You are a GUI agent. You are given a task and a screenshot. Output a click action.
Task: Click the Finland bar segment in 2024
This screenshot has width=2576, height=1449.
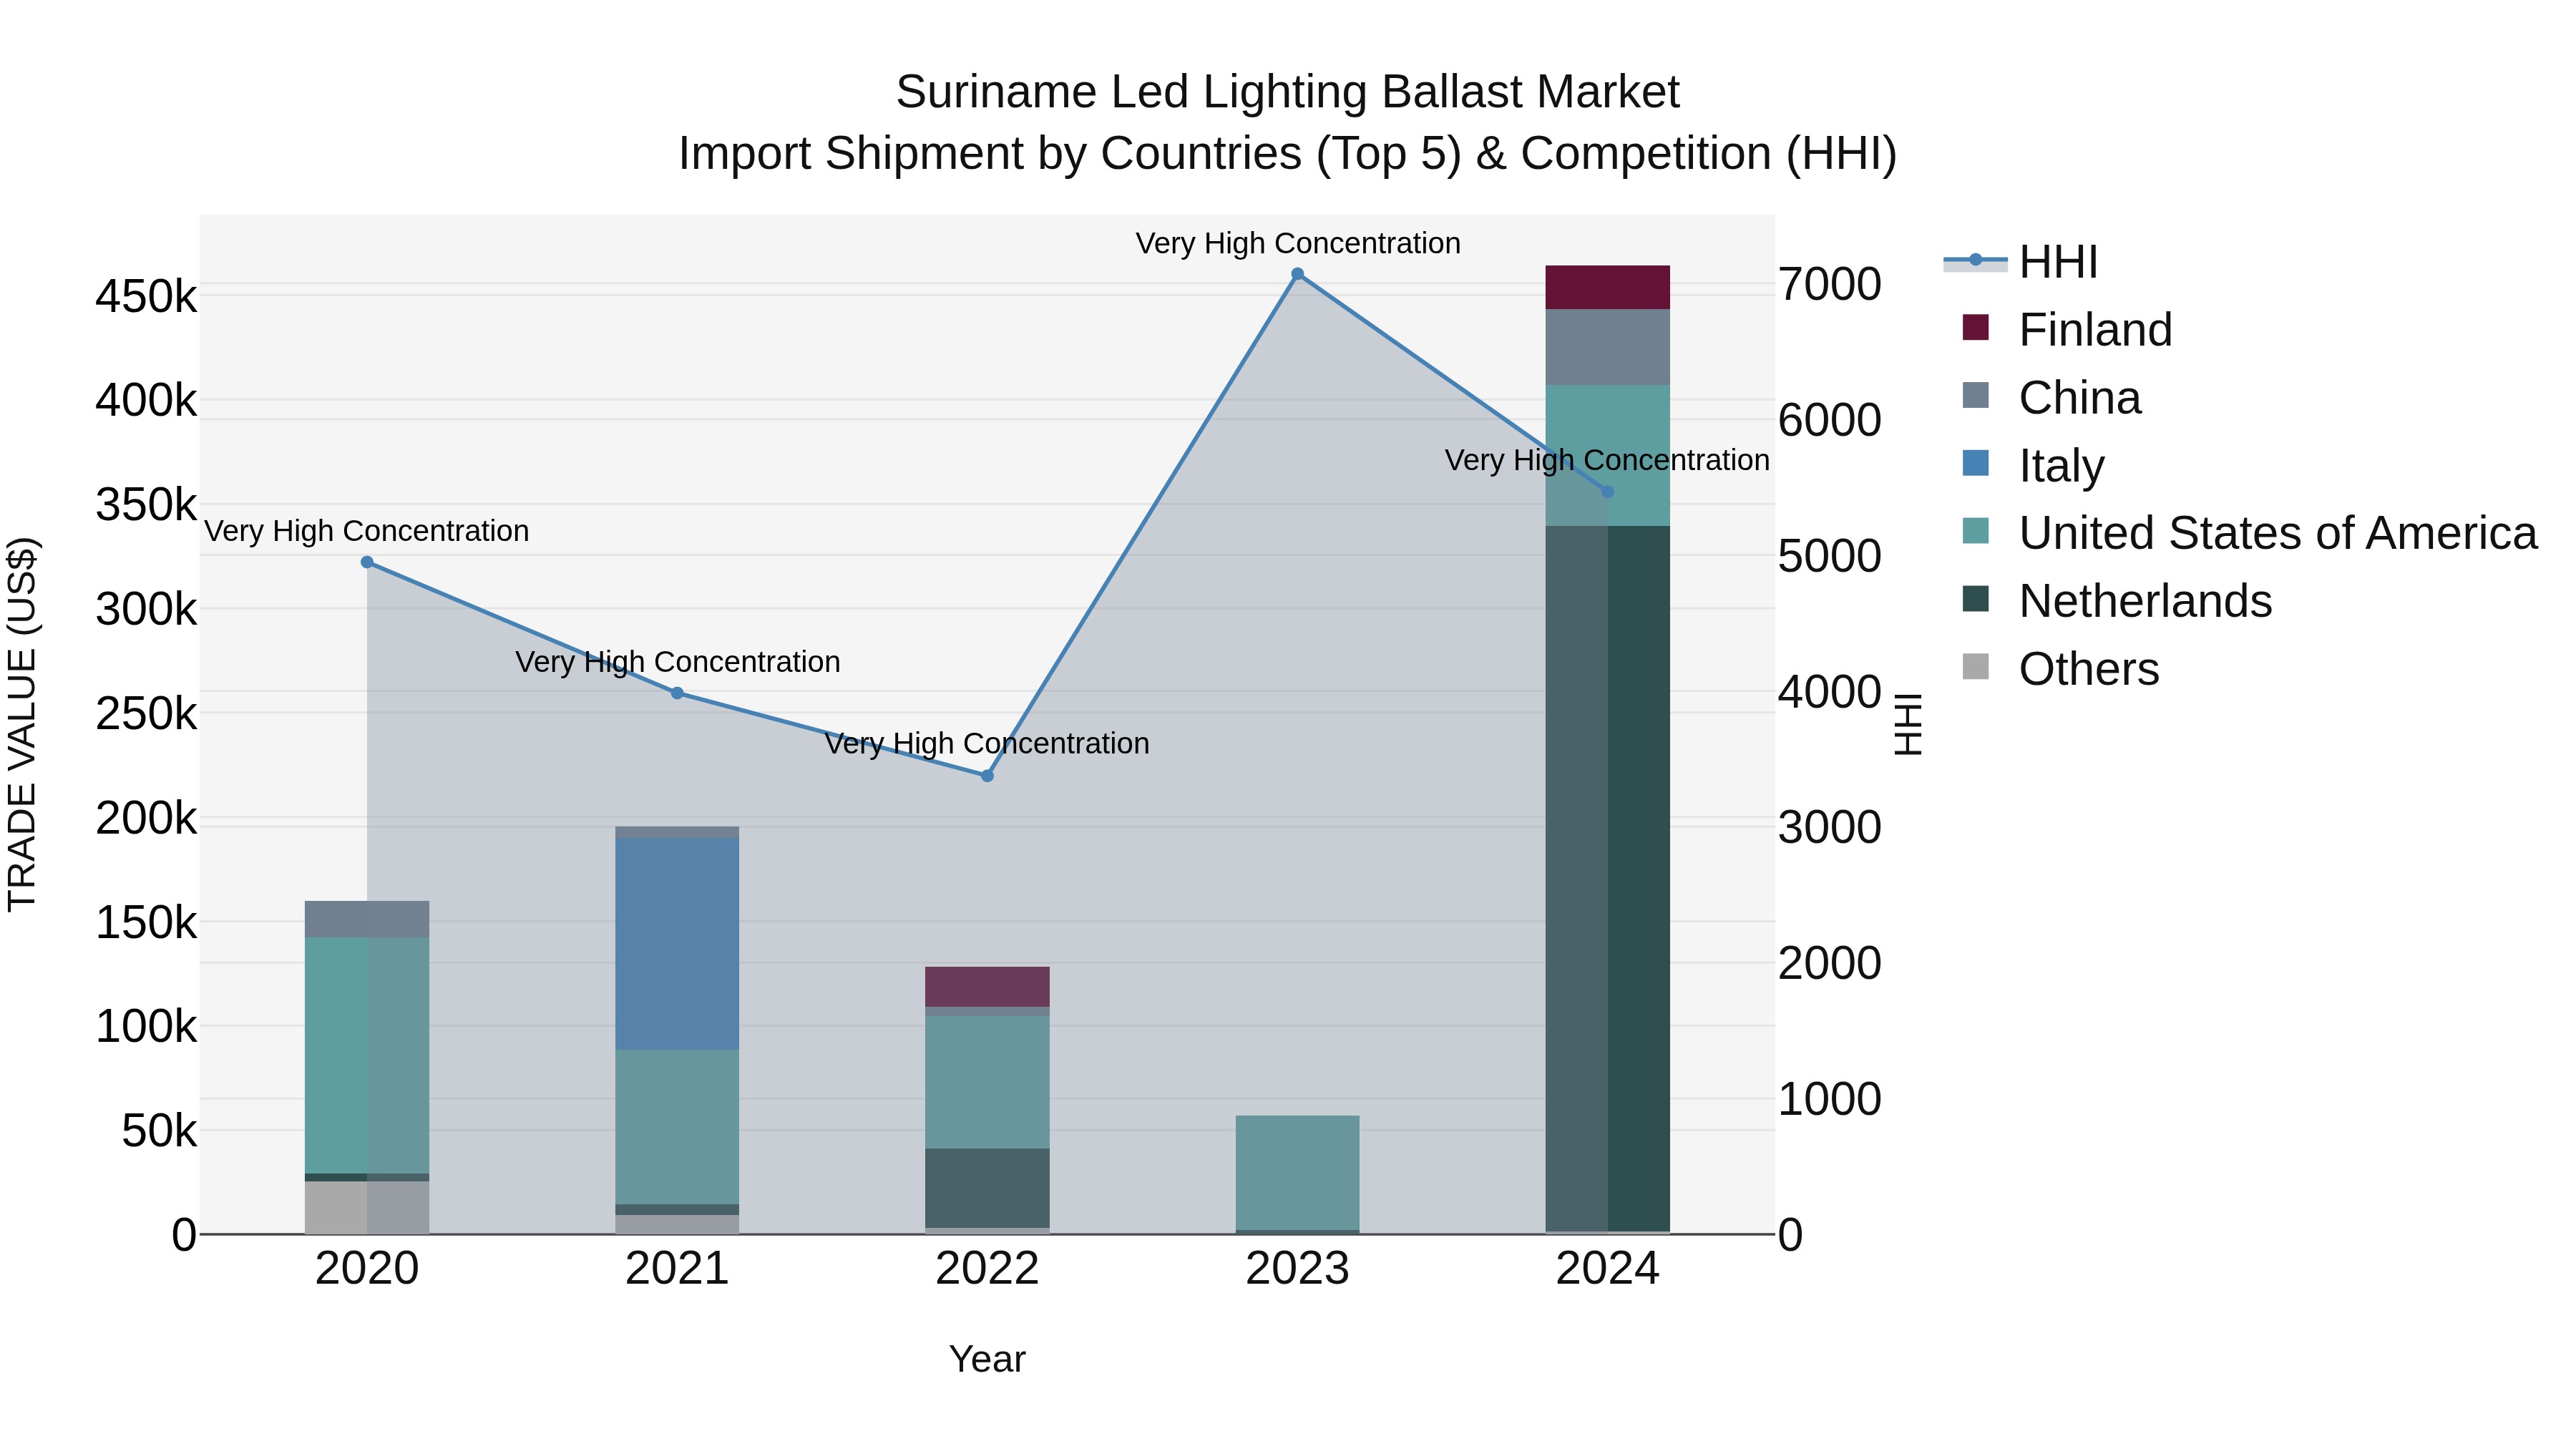1608,287
